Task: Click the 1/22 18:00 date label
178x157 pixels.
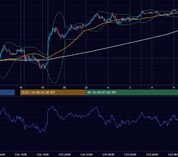Action: pos(43,154)
